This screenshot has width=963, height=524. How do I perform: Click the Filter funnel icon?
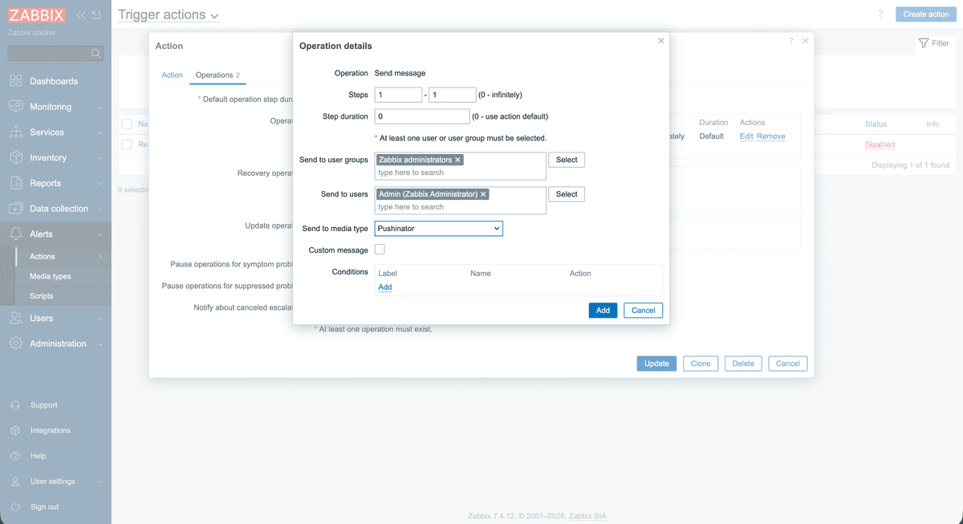[924, 43]
